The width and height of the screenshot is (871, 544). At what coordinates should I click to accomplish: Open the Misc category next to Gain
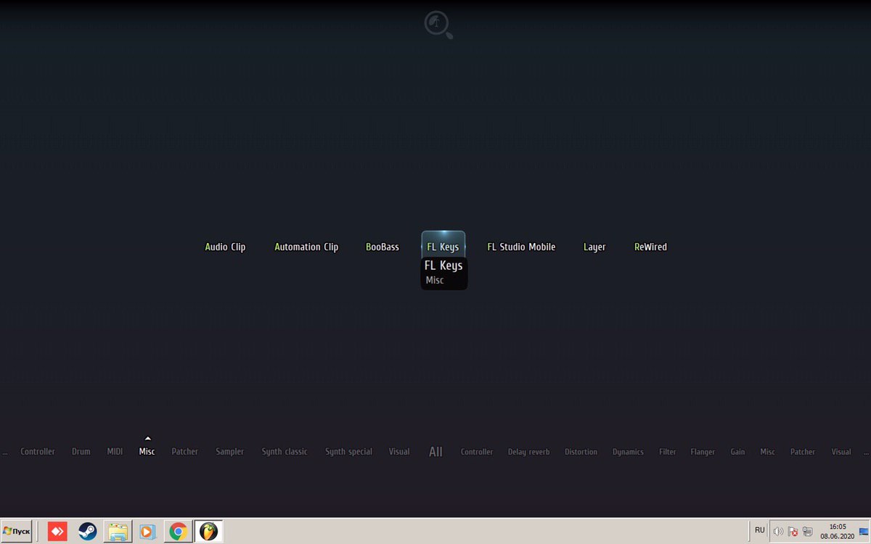point(767,451)
